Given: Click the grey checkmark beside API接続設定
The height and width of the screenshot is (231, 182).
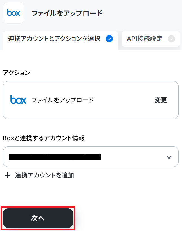Looking at the screenshot, I should tap(171, 39).
